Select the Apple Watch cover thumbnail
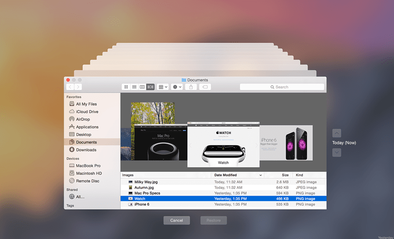394x239 pixels. (x=224, y=144)
